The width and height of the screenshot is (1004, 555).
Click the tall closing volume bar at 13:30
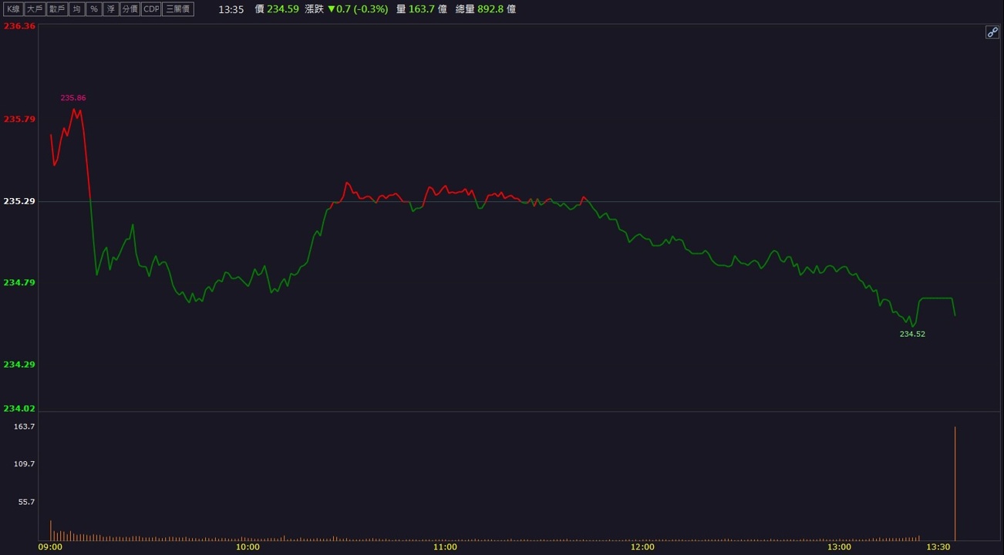click(955, 483)
